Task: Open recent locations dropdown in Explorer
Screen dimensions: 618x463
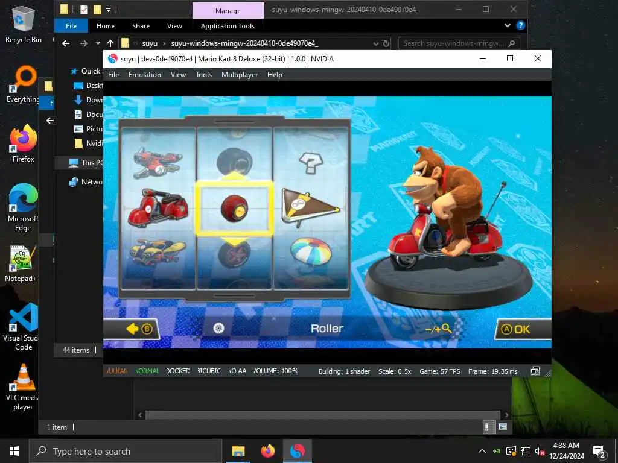Action: point(98,43)
